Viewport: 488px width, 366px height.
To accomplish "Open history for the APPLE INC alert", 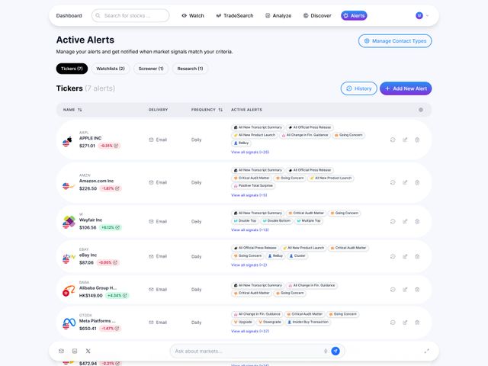I will [x=393, y=140].
